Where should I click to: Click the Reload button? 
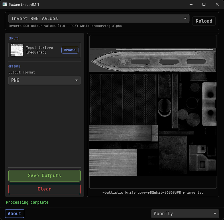[x=204, y=21]
